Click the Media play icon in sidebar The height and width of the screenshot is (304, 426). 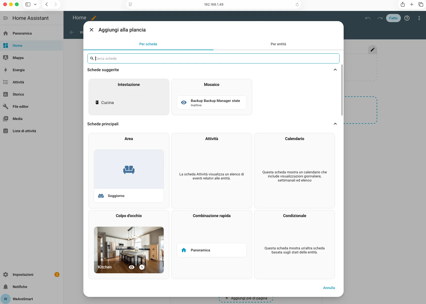6,119
